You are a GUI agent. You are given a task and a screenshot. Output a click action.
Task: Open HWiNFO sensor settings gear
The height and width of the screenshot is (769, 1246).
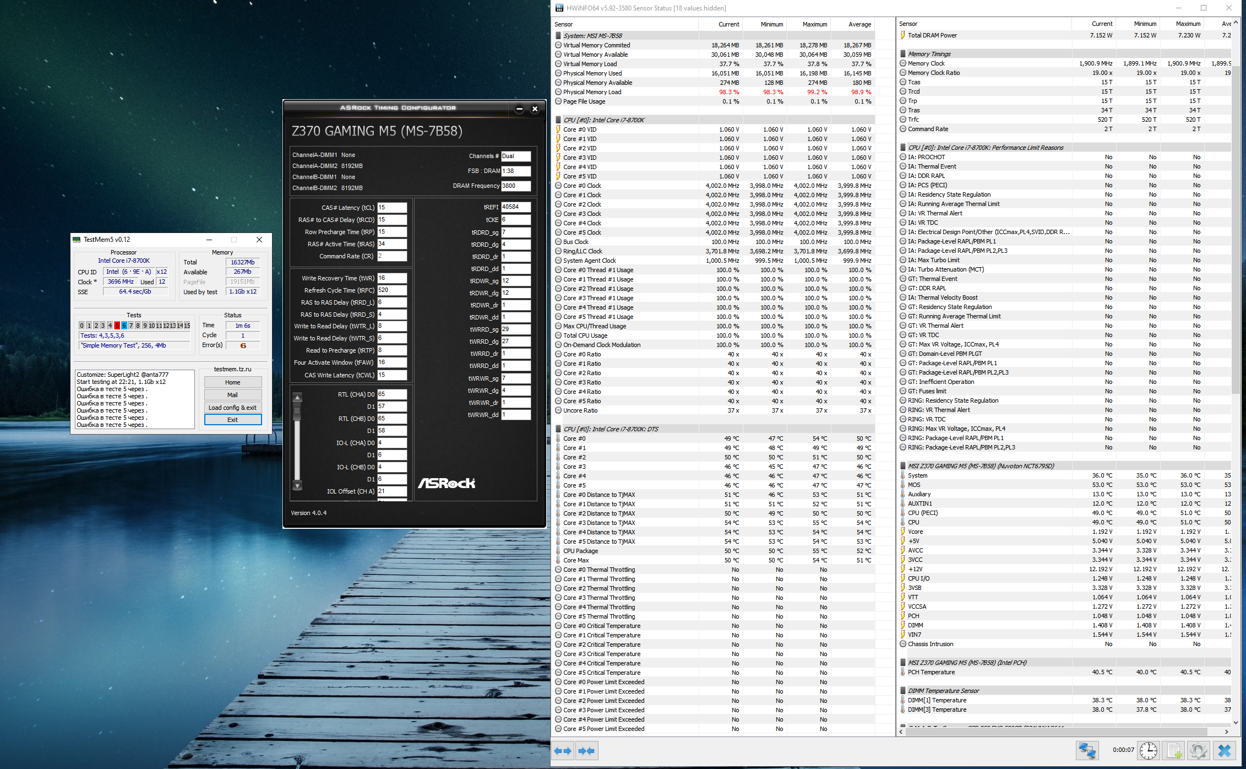(1198, 750)
